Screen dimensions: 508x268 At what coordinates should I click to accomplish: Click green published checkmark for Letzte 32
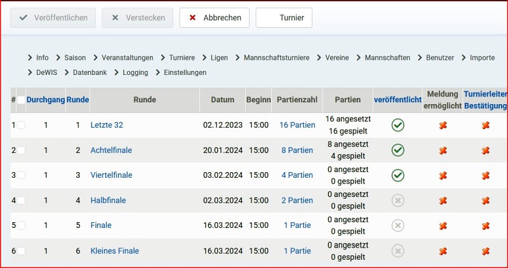398,125
